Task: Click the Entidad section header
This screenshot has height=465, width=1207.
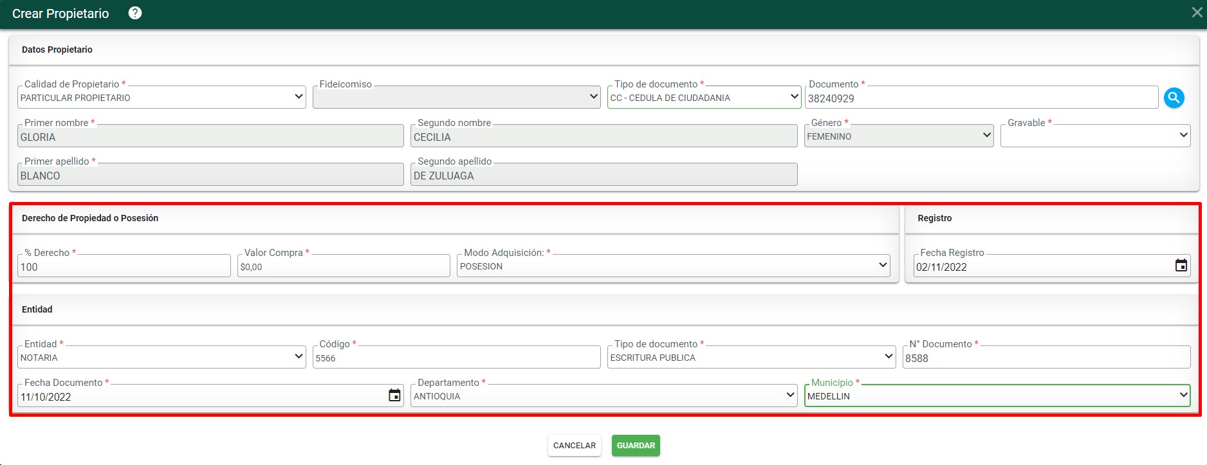Action: pos(37,309)
